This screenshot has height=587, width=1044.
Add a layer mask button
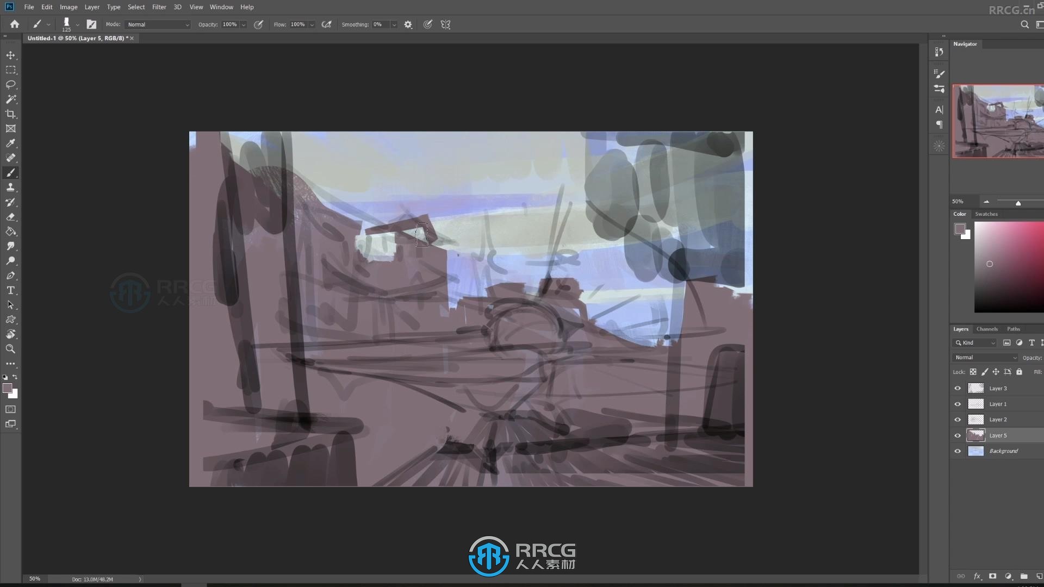click(x=993, y=576)
